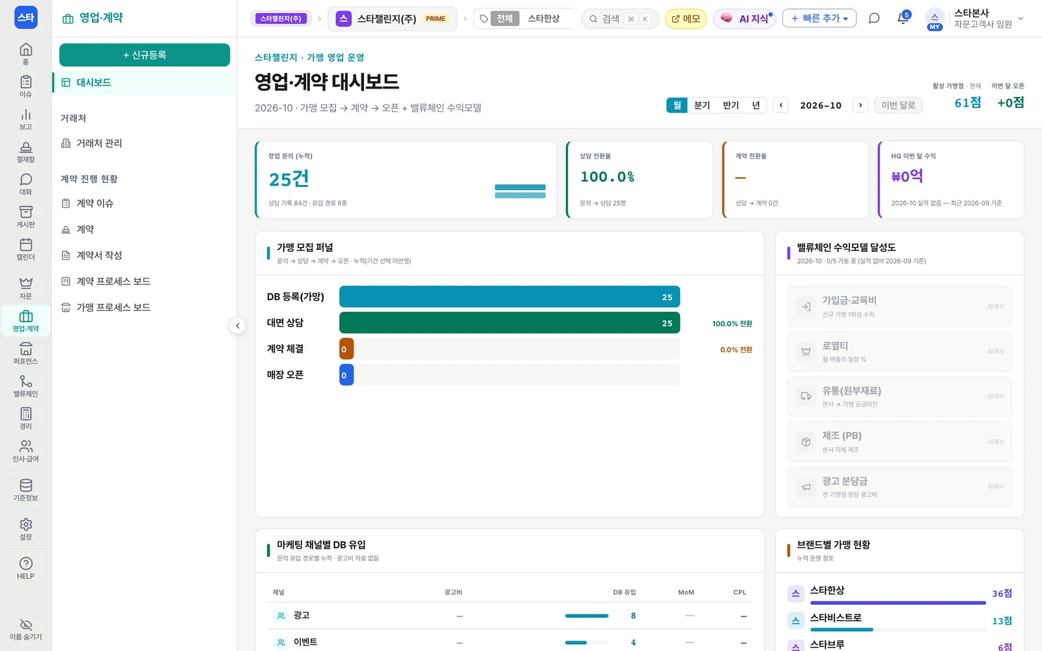Viewport: 1042px width, 651px height.
Task: Click the 메모 button
Action: [x=686, y=19]
